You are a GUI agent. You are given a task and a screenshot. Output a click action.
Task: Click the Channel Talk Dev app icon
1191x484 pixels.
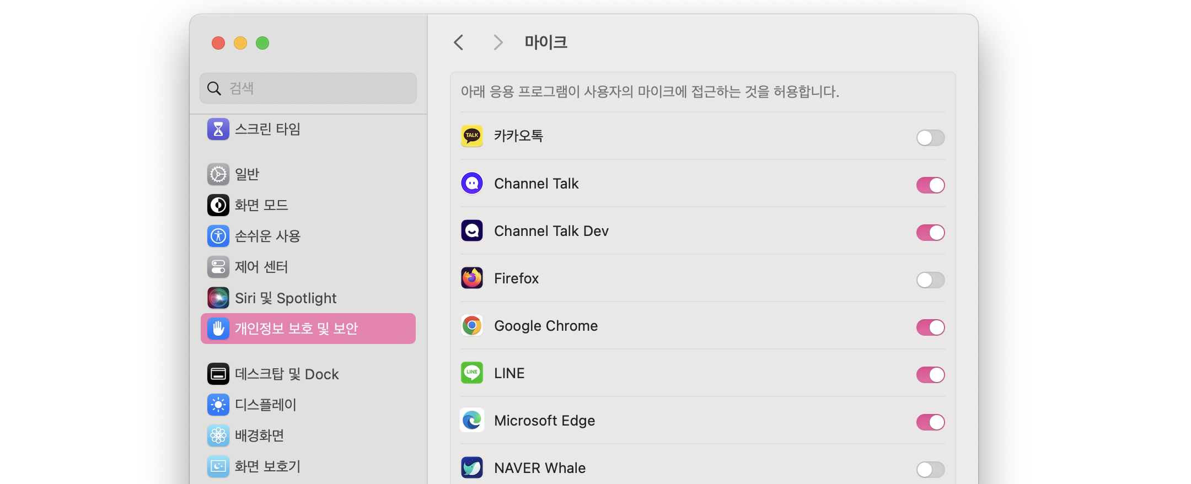472,230
